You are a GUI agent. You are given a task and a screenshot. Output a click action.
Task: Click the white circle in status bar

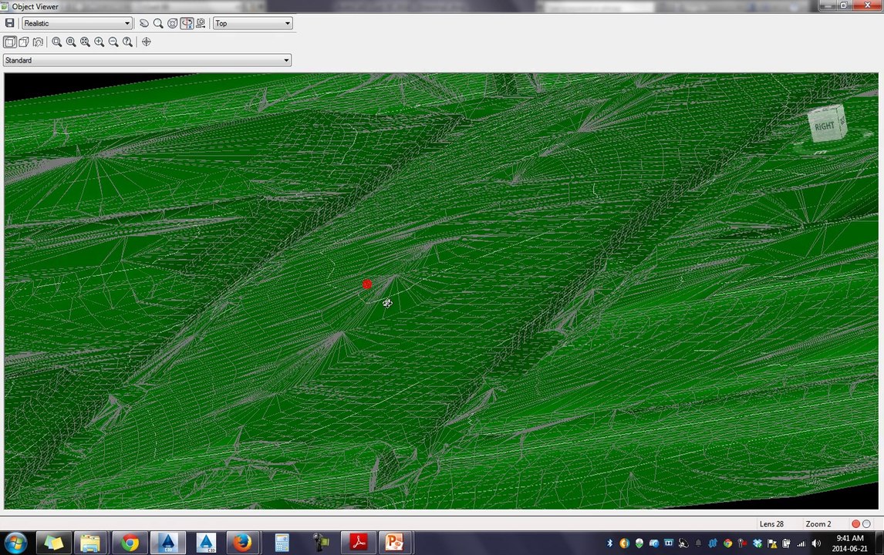[x=866, y=524]
